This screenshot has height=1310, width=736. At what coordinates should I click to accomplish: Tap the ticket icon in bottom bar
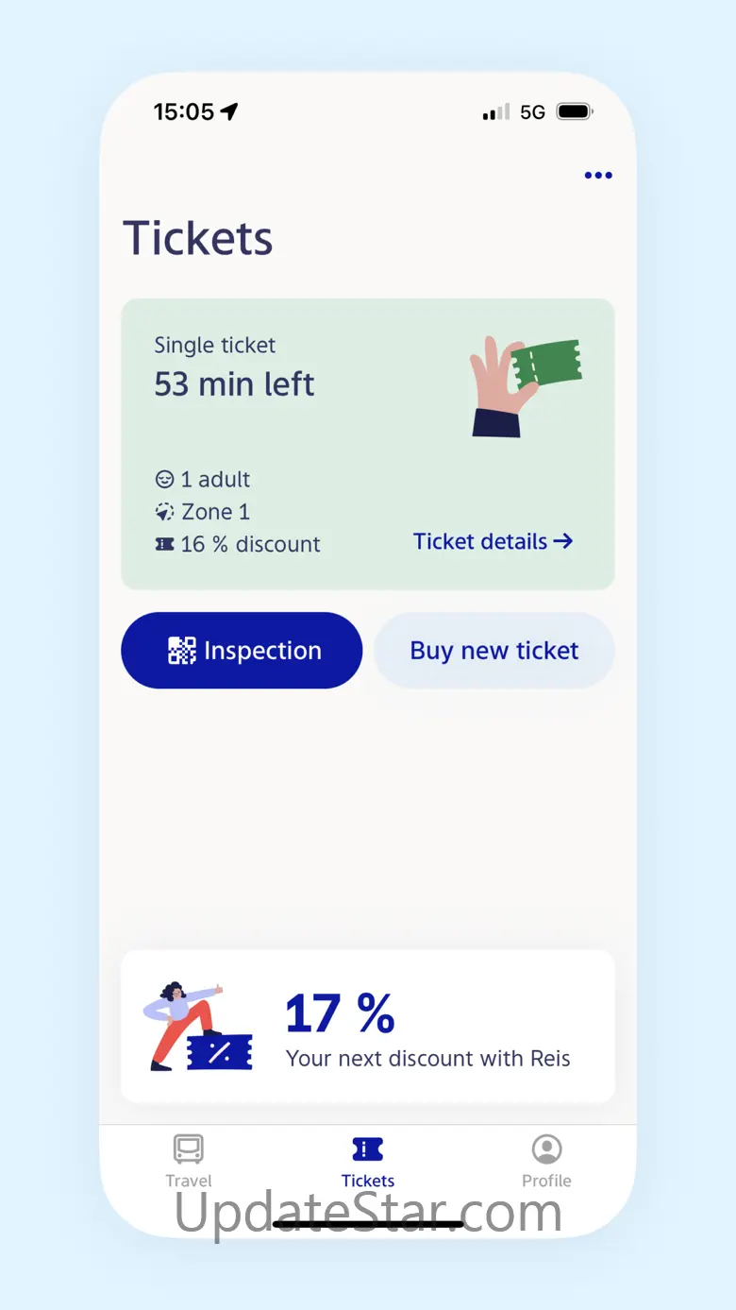[368, 1148]
